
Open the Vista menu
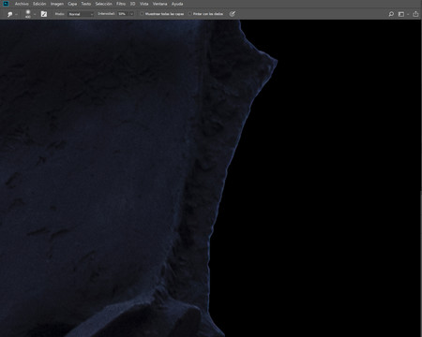click(143, 4)
